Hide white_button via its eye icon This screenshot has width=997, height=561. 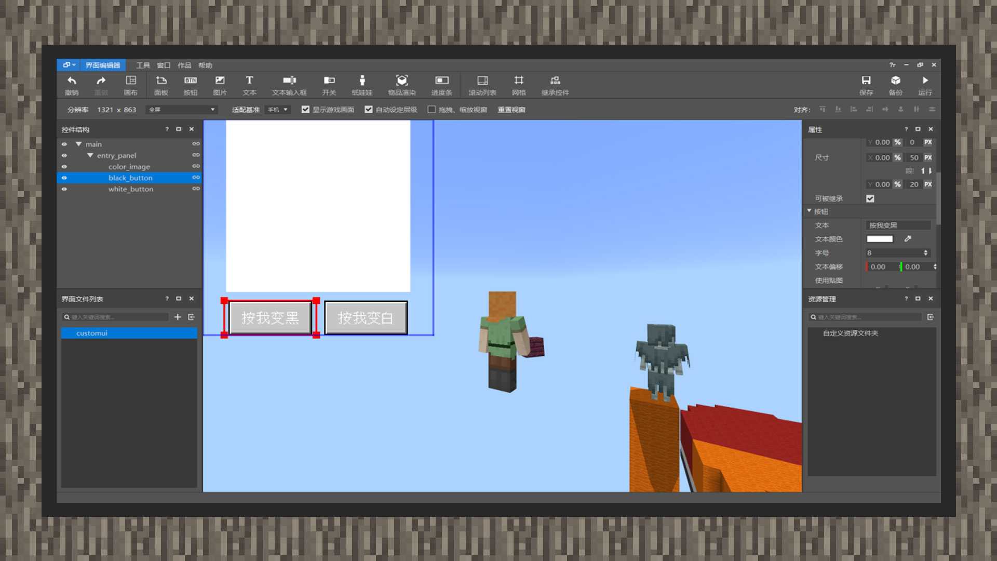(64, 189)
